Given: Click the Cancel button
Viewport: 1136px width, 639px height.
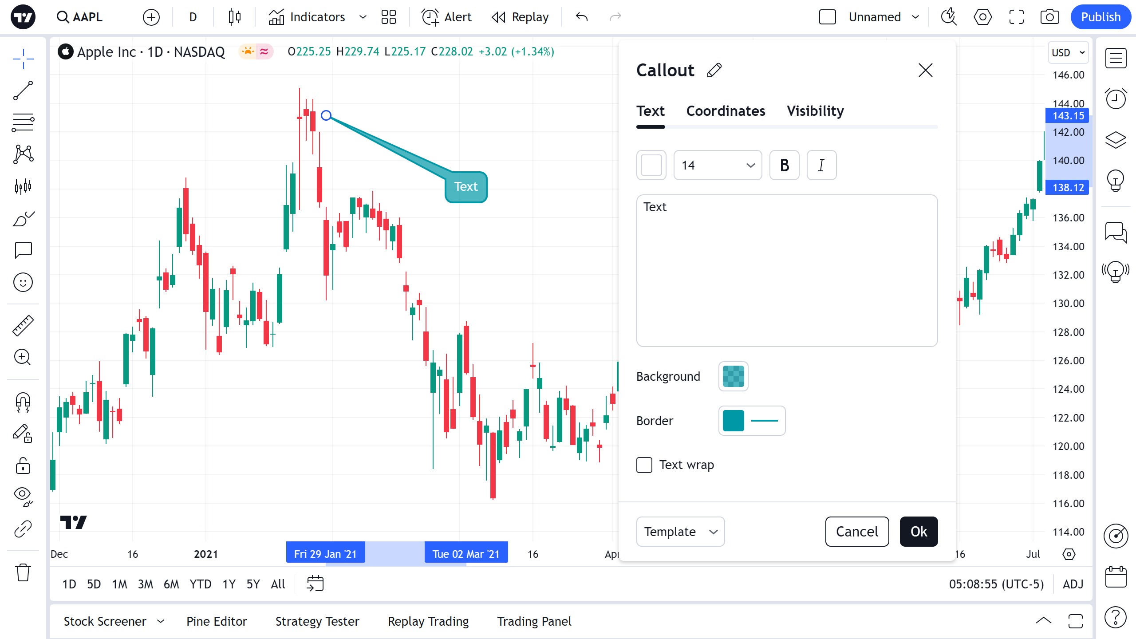Looking at the screenshot, I should [x=857, y=532].
